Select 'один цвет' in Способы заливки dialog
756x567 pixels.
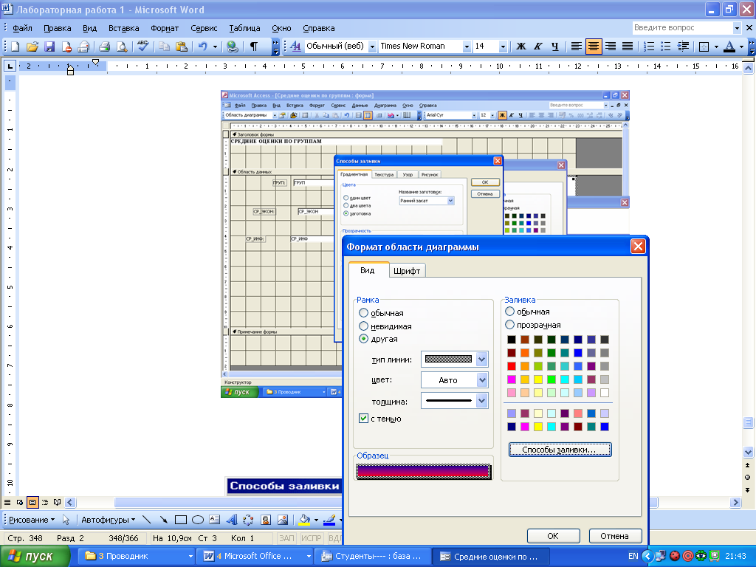coord(346,198)
